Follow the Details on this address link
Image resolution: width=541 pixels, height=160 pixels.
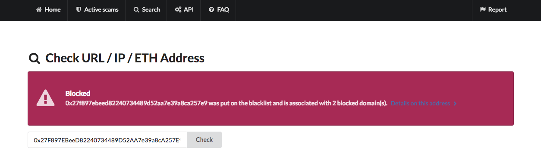tap(420, 104)
